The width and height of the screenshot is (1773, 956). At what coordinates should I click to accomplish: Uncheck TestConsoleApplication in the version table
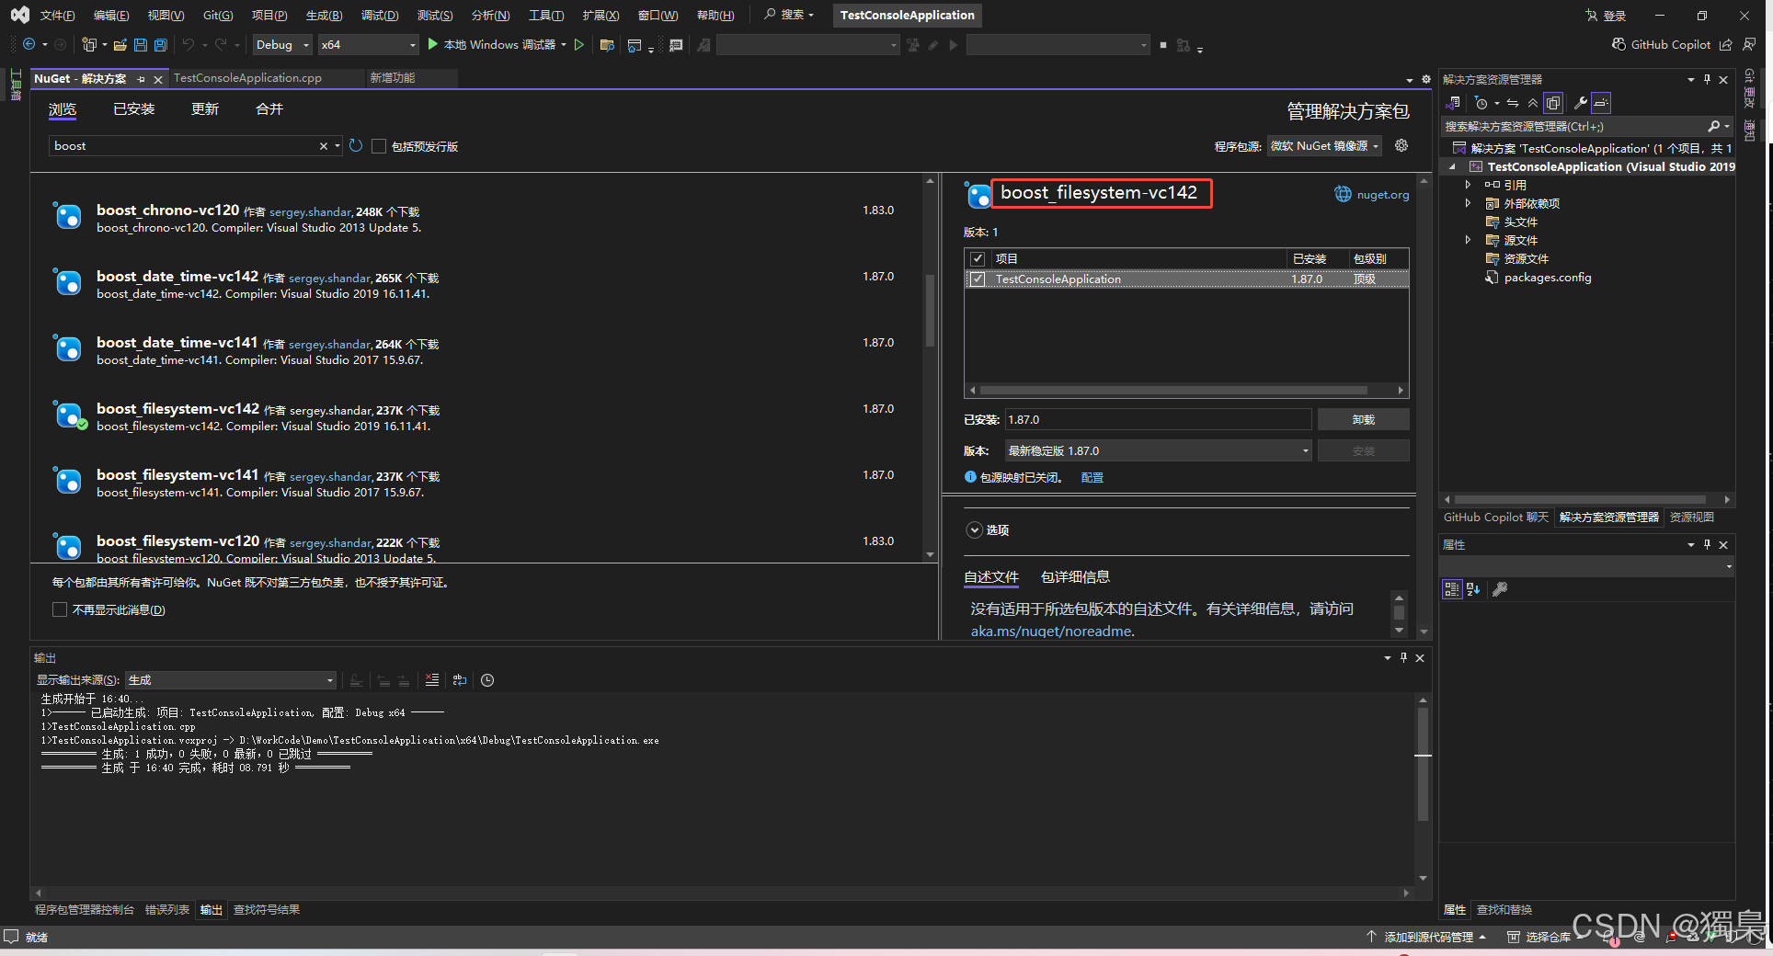[x=978, y=279]
